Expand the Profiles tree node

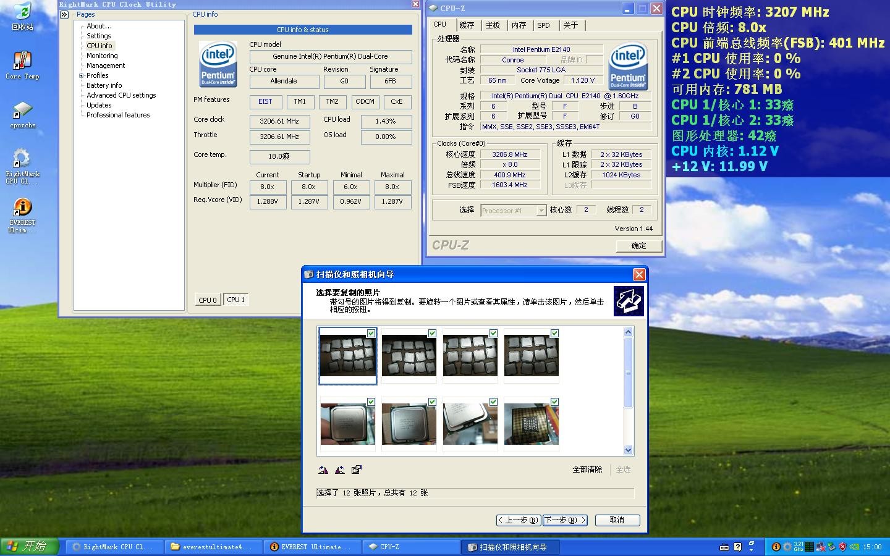(x=81, y=75)
